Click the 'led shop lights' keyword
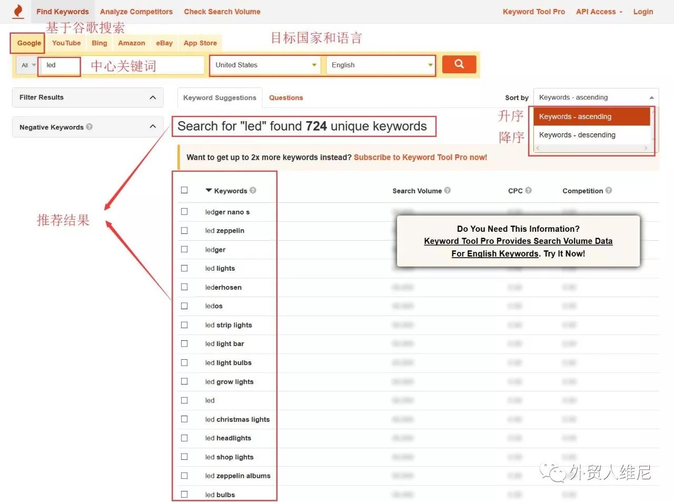The width and height of the screenshot is (674, 502). coord(229,457)
